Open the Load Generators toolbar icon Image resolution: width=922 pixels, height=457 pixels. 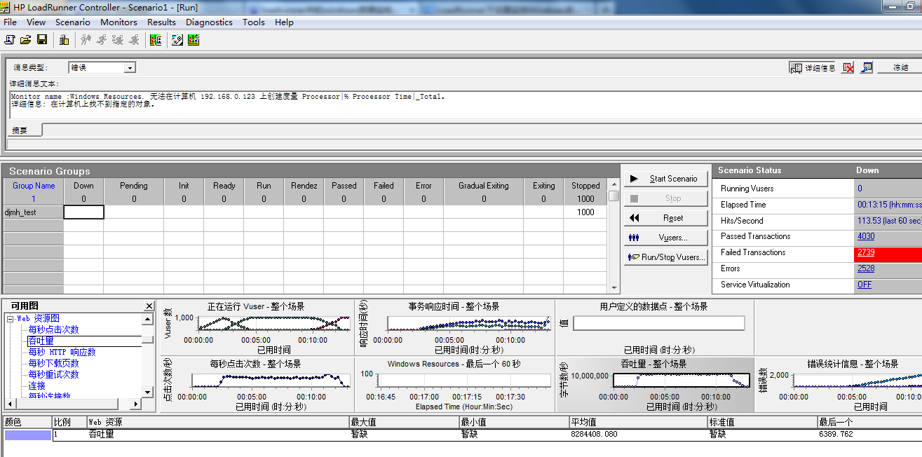click(x=64, y=40)
